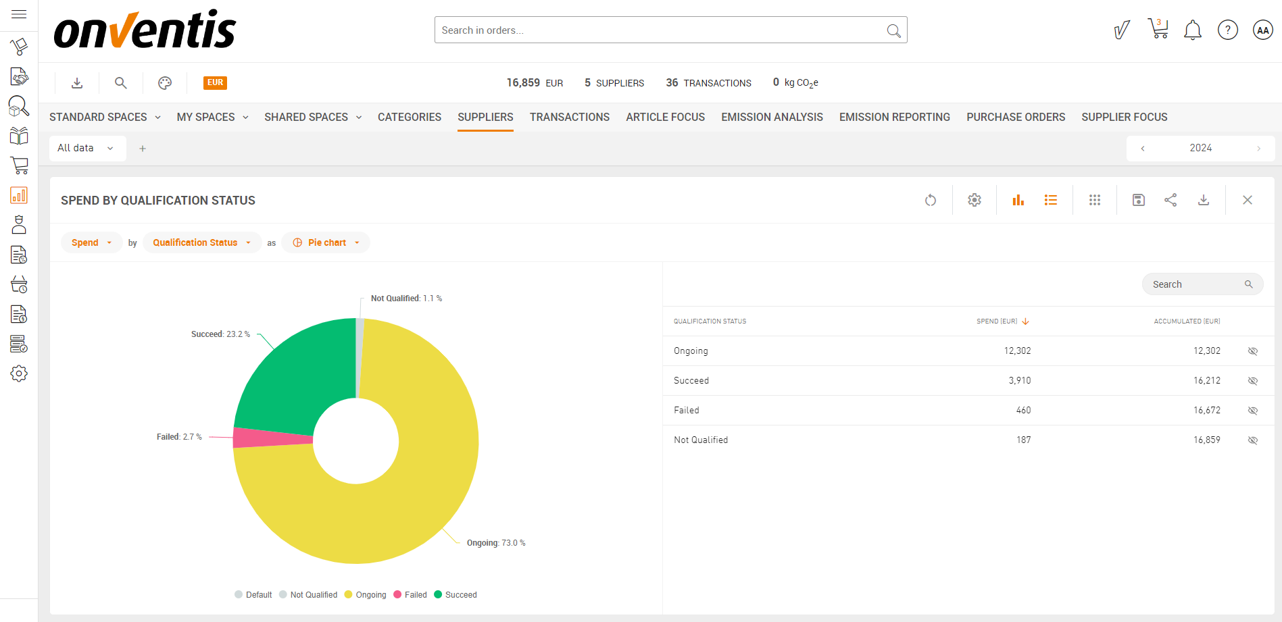
Task: Switch to bar chart view icon
Action: coord(1018,200)
